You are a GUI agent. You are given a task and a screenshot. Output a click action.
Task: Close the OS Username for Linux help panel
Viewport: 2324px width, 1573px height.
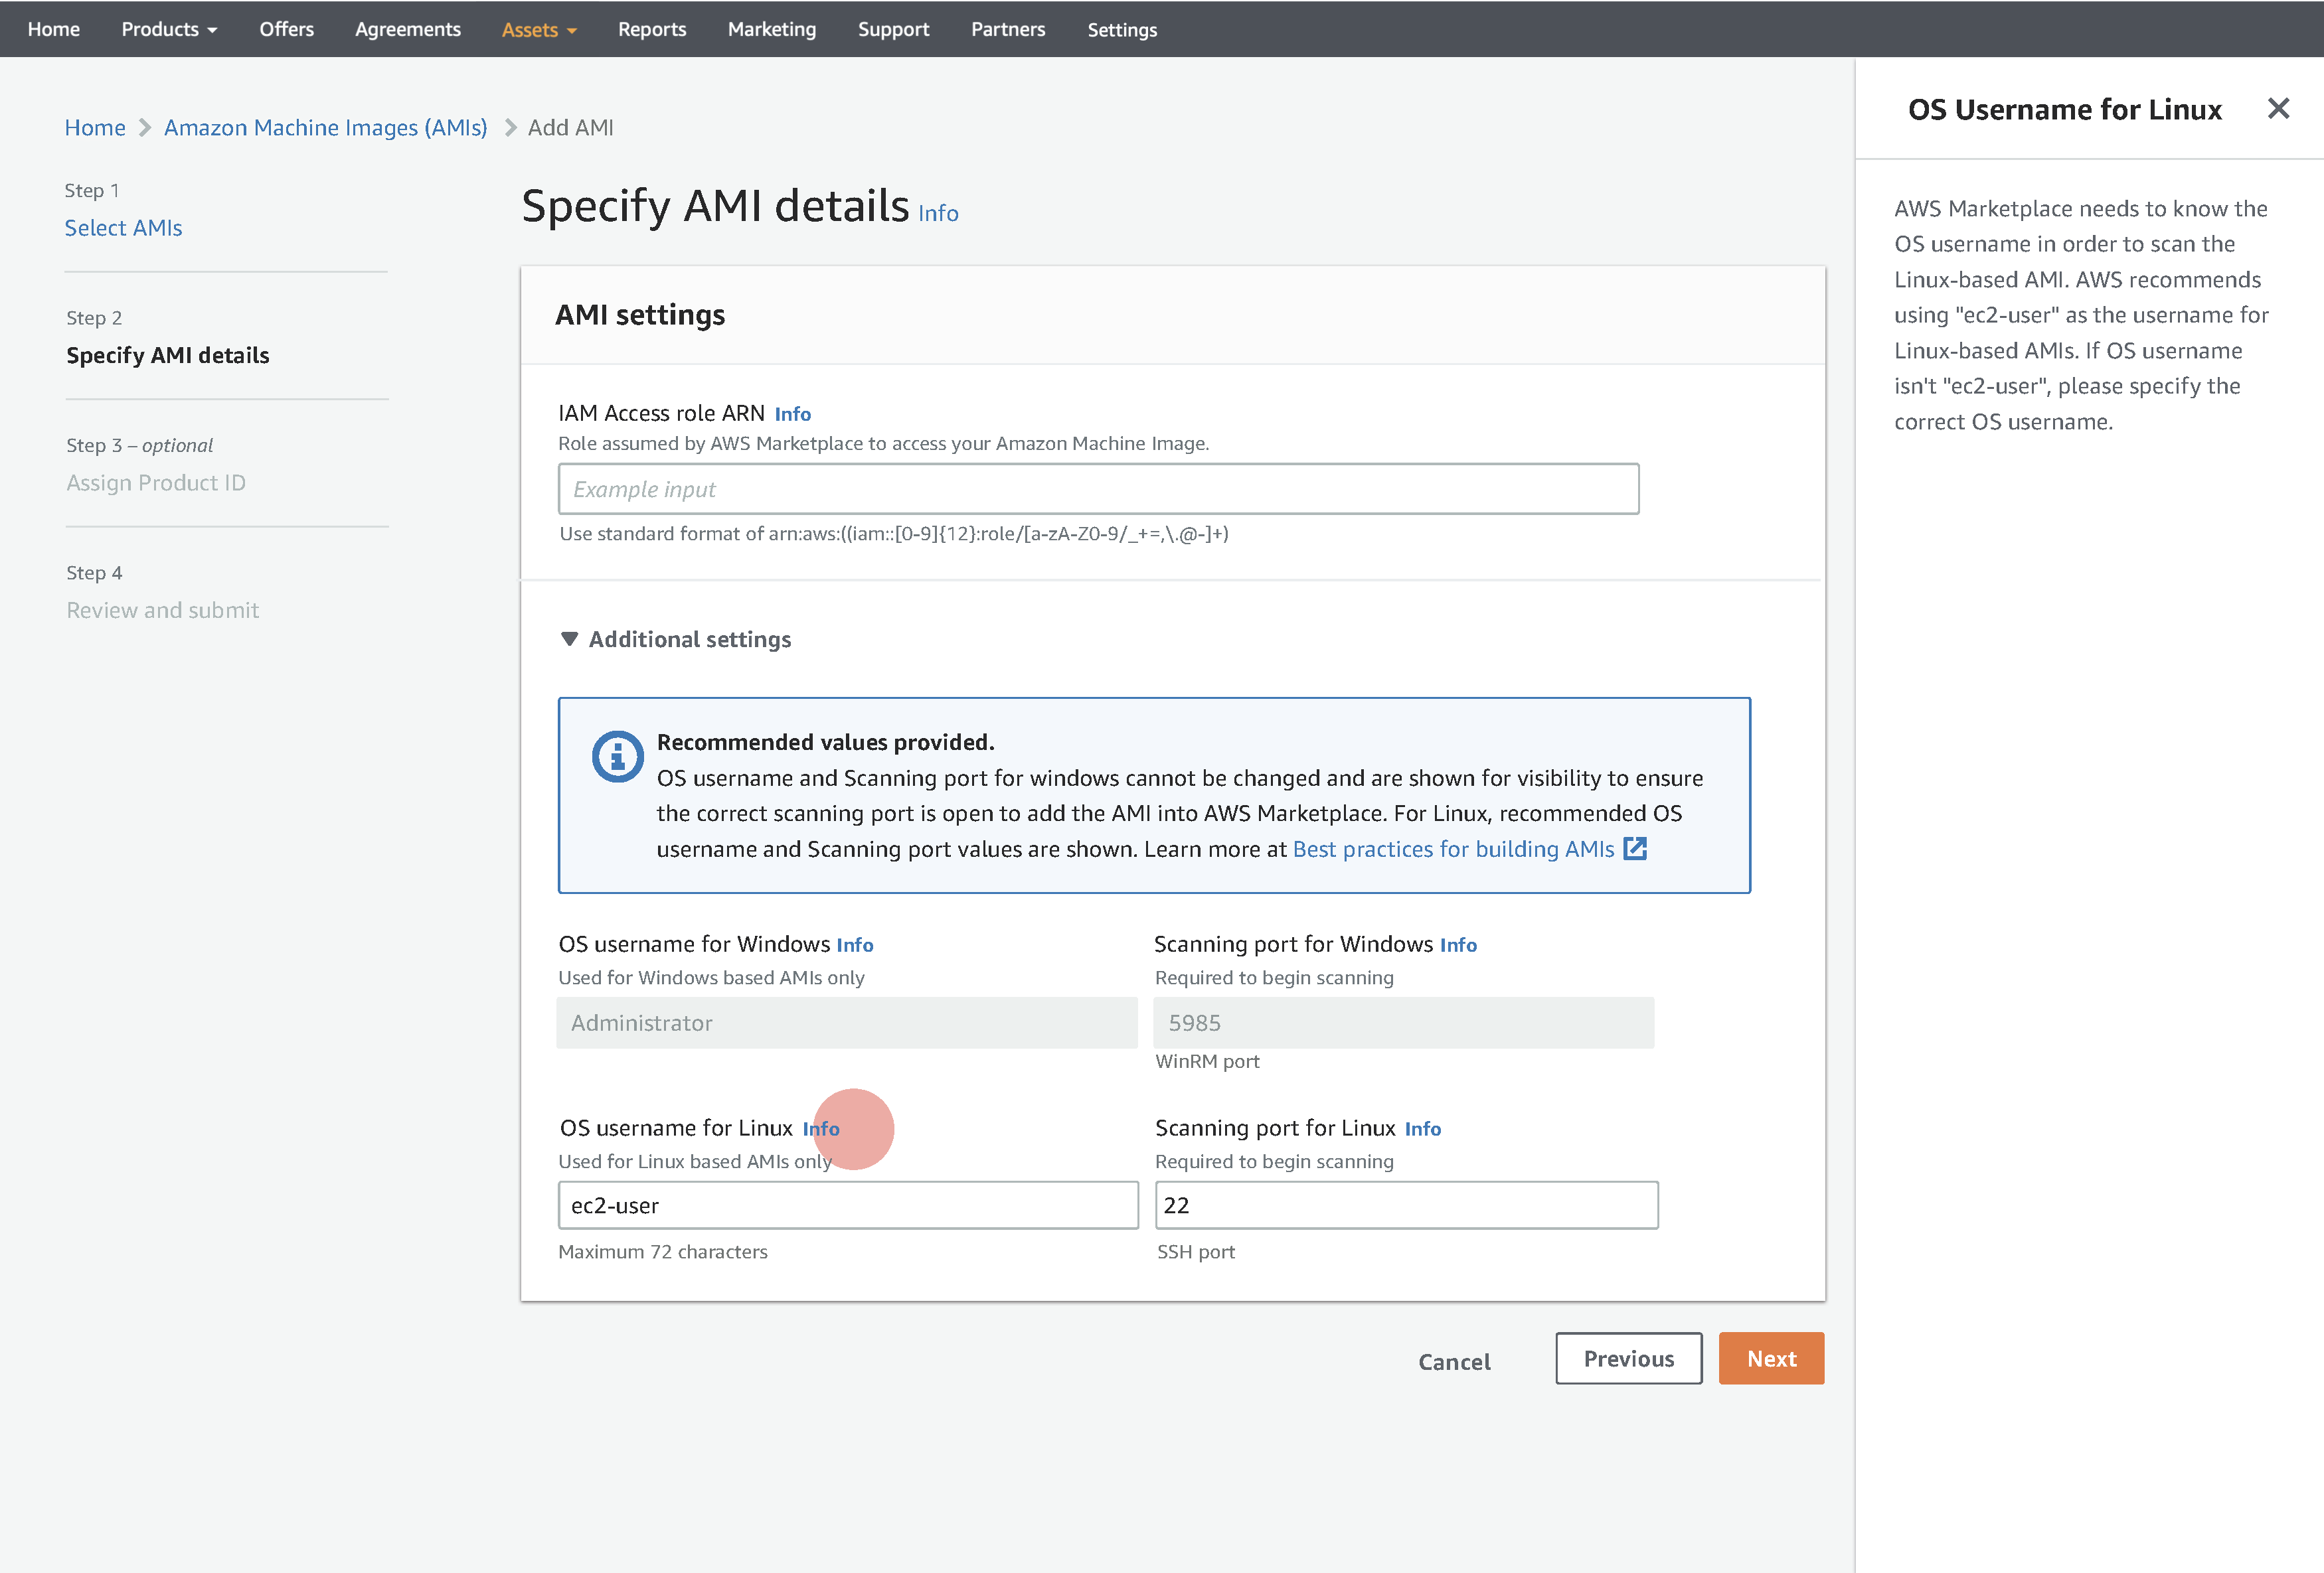pos(2278,108)
